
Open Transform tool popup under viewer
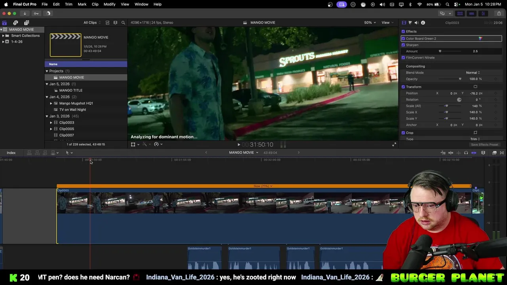click(135, 144)
